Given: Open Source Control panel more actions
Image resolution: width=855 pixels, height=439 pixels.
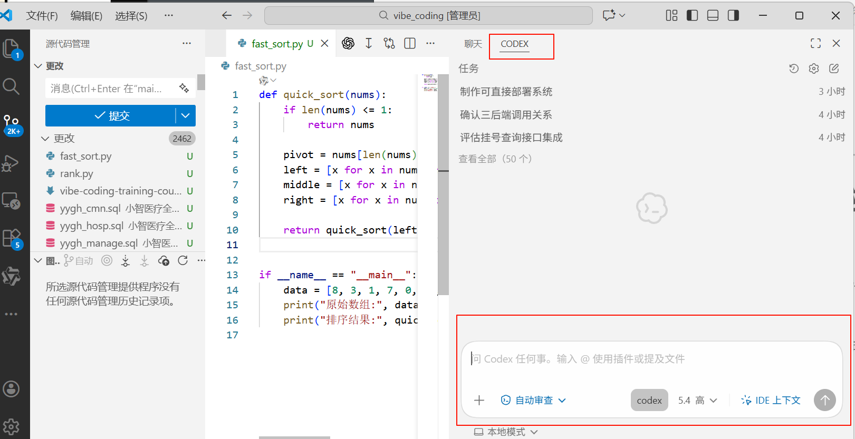Looking at the screenshot, I should click(187, 43).
